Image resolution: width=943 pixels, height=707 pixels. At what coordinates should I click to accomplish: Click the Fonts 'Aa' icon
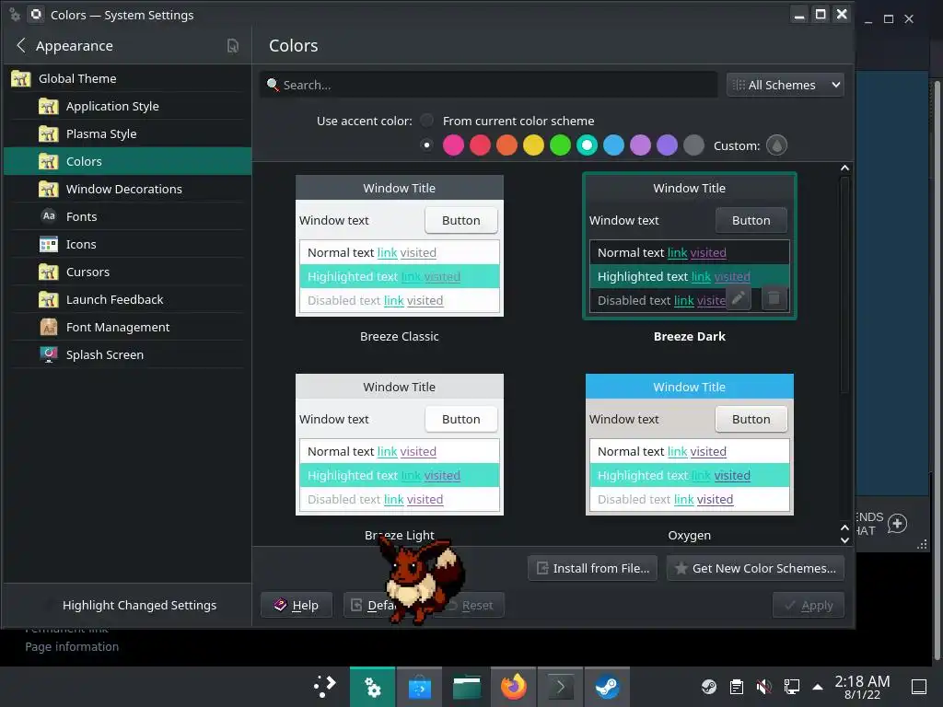coord(49,216)
